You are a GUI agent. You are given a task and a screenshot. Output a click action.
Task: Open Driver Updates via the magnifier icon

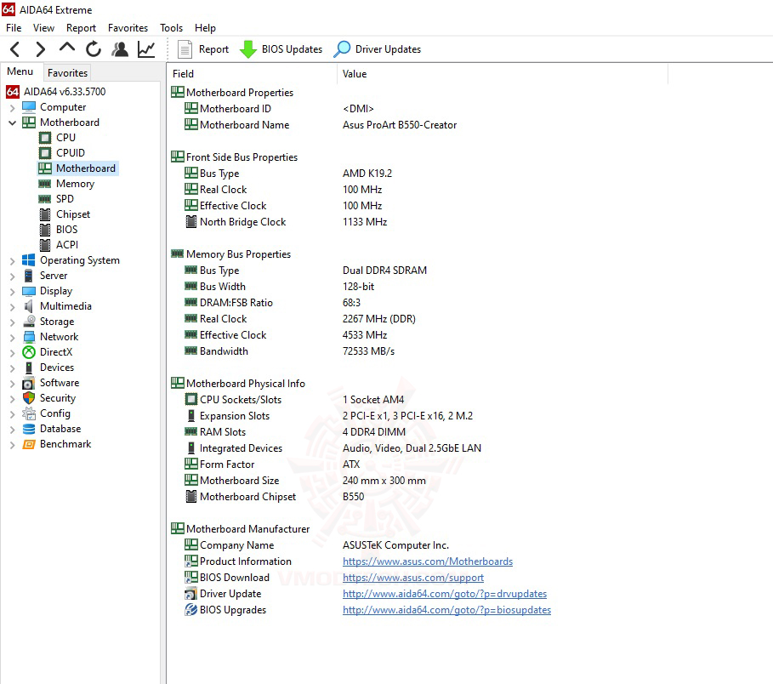(342, 48)
